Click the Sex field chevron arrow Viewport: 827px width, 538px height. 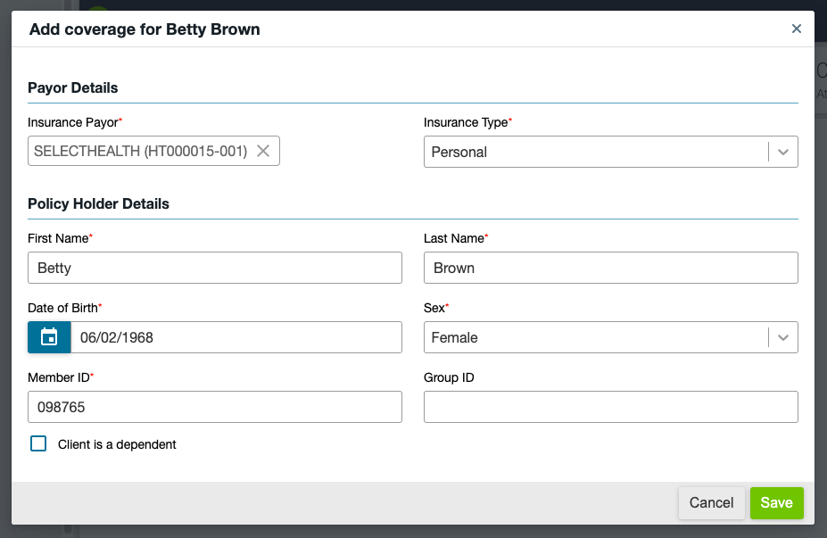click(x=783, y=337)
